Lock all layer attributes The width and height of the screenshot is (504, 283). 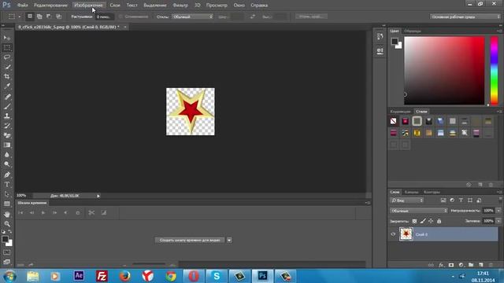(439, 221)
